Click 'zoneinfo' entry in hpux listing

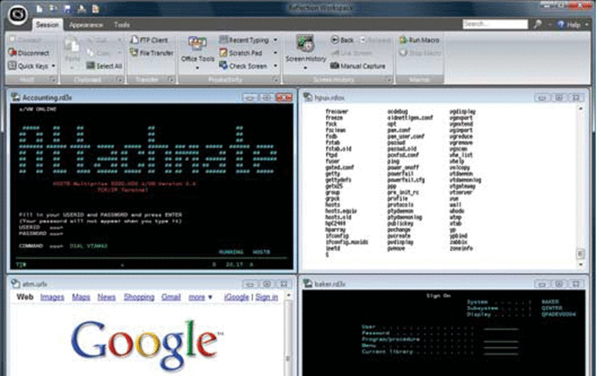pyautogui.click(x=461, y=248)
